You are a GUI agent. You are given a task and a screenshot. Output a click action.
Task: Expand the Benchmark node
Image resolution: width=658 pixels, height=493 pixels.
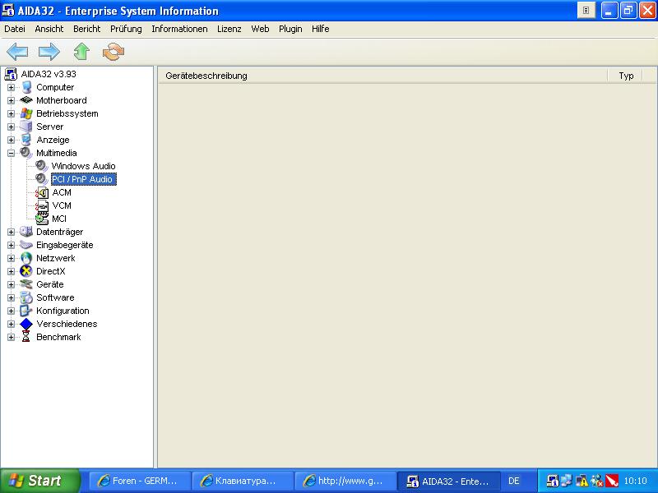tap(11, 337)
